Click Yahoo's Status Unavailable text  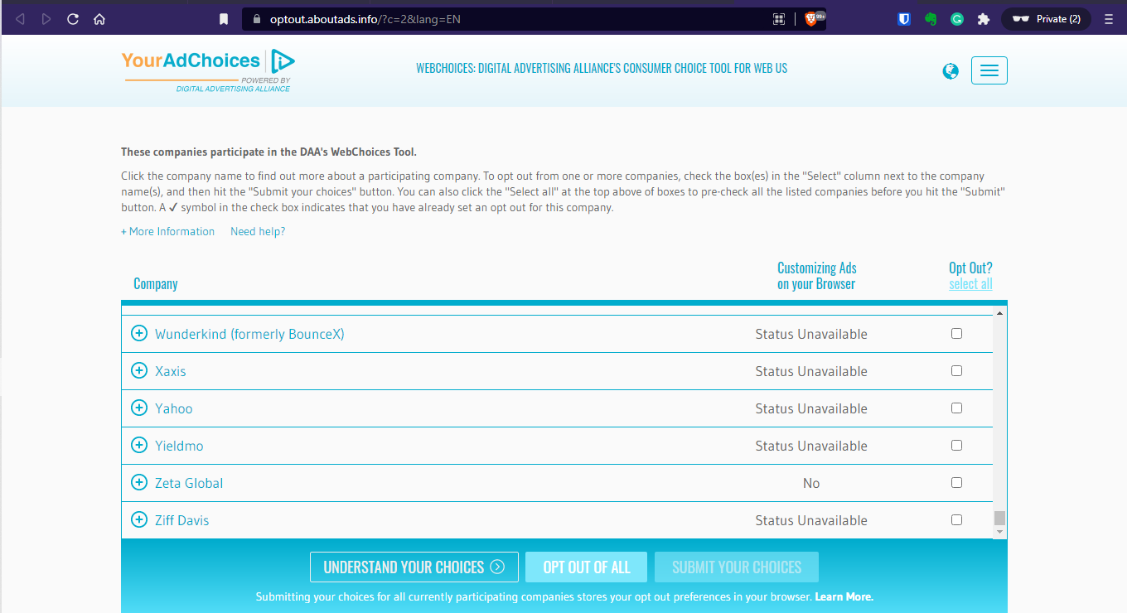(x=811, y=408)
